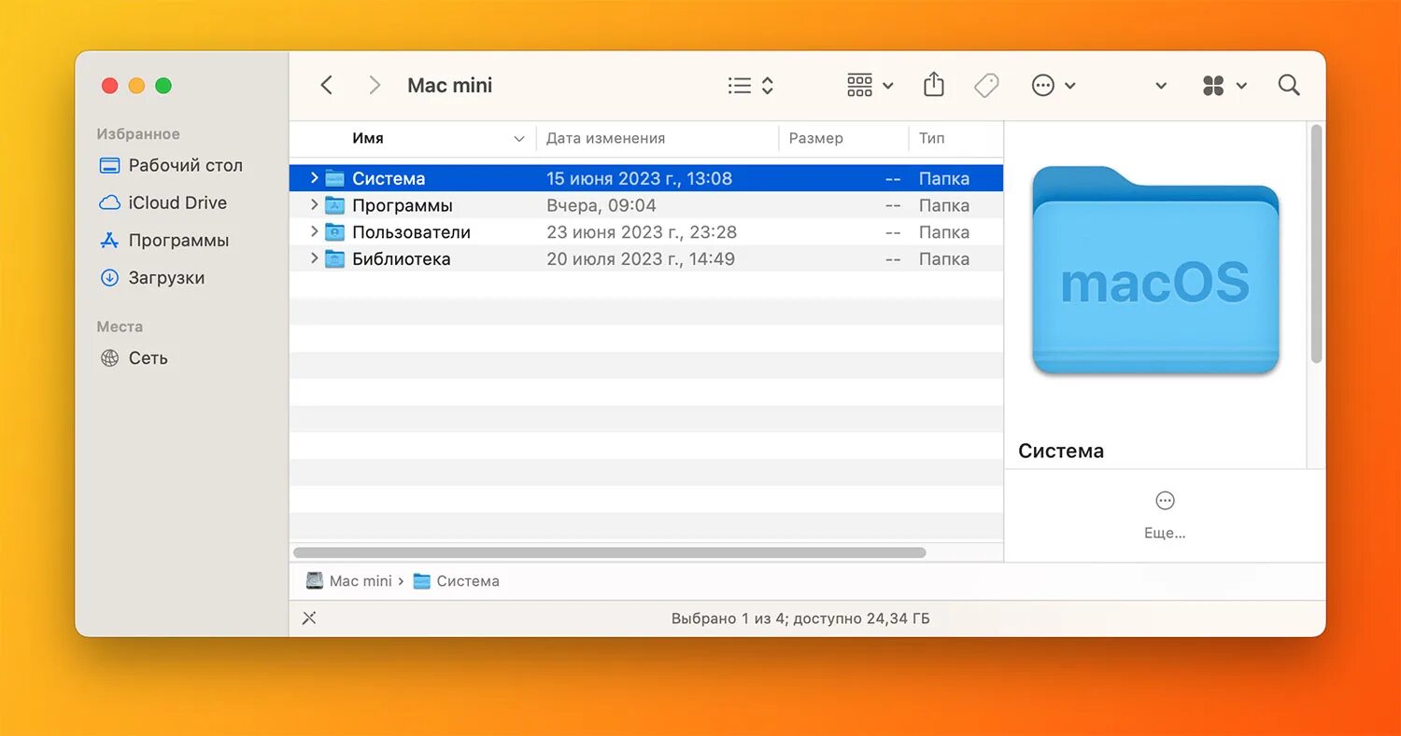Click the horizontal scrollbar under file list
Screen dimensions: 1401x736
610,552
